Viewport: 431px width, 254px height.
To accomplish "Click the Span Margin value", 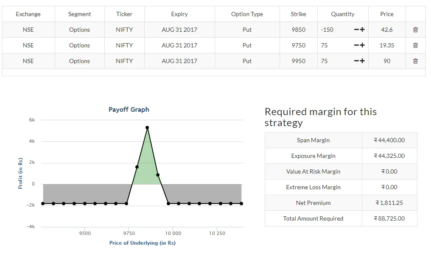I will pos(389,140).
